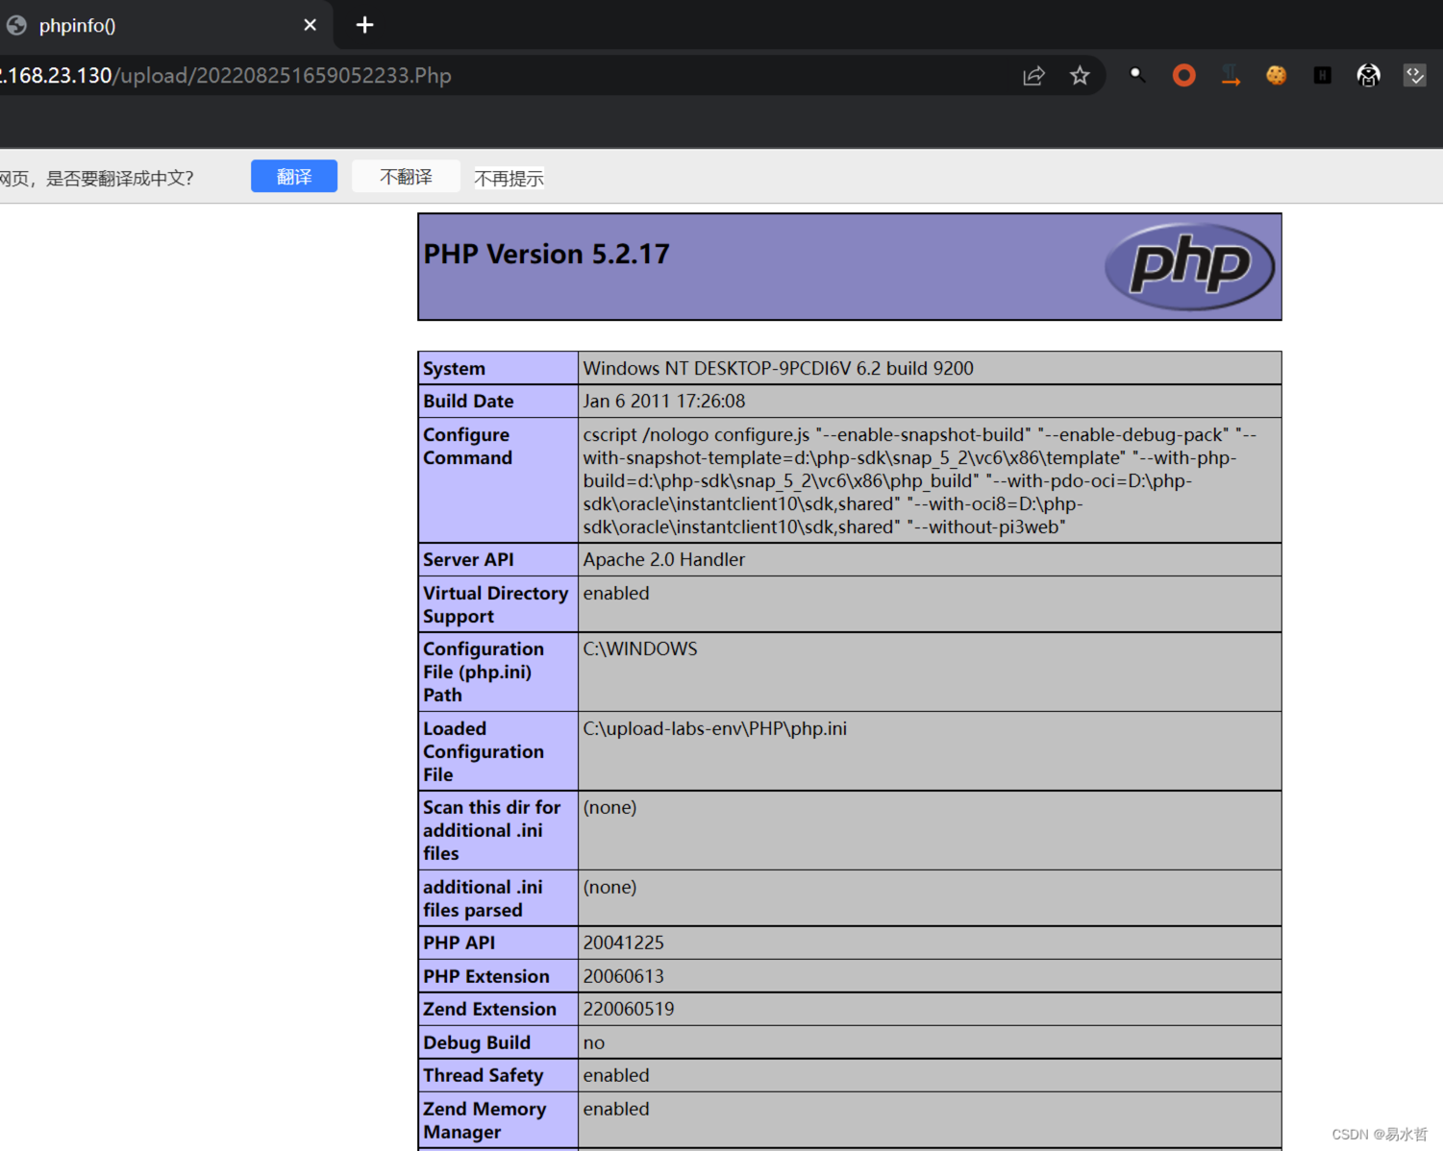Screen dimensions: 1443x1151
Task: Click the orange ring extension icon
Action: [x=1183, y=76]
